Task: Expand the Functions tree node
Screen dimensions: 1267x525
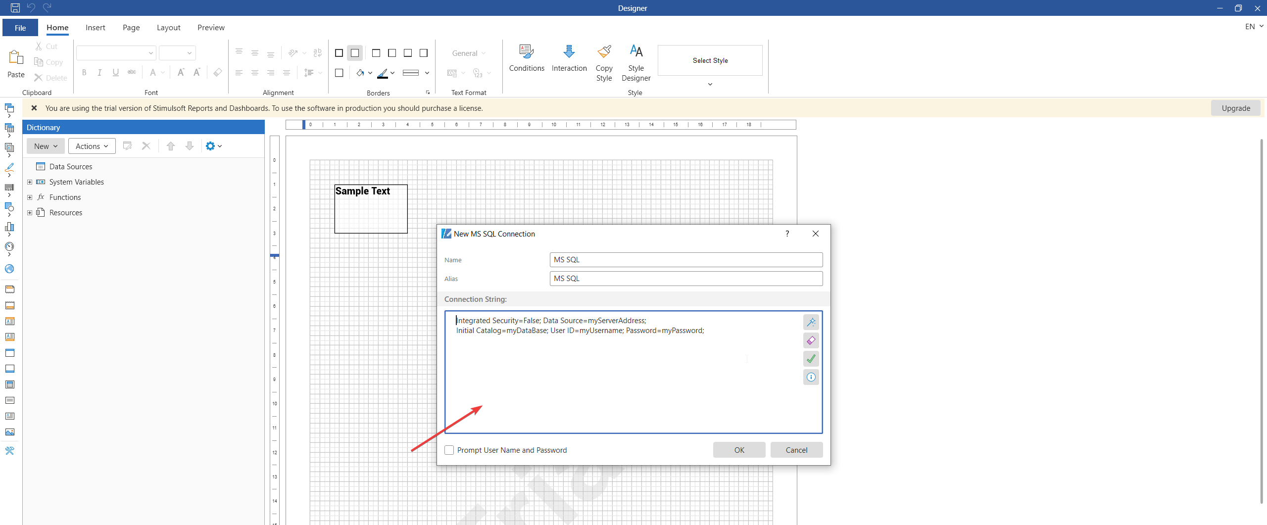Action: [30, 197]
